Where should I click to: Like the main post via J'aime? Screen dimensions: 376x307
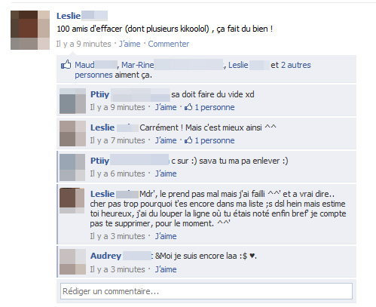pyautogui.click(x=130, y=44)
